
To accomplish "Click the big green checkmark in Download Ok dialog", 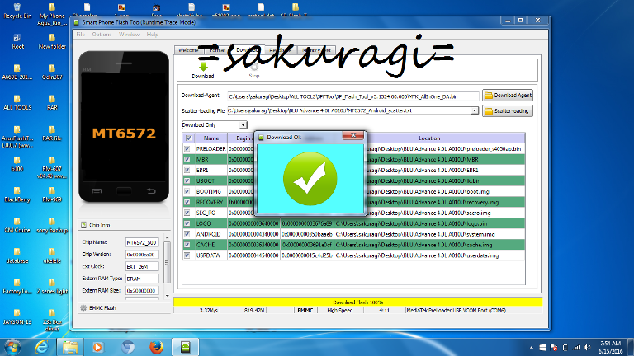I will coord(310,178).
